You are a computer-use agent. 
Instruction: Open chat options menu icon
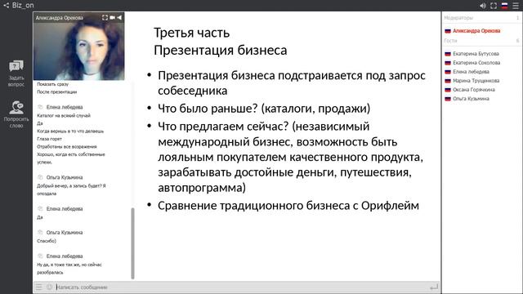tap(39, 287)
